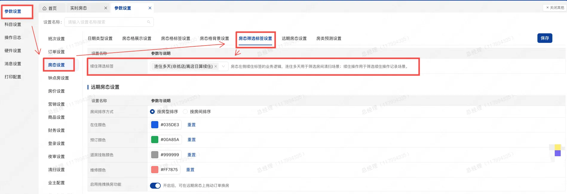
Task: Open 操作日志 in left sidebar
Action: point(13,37)
